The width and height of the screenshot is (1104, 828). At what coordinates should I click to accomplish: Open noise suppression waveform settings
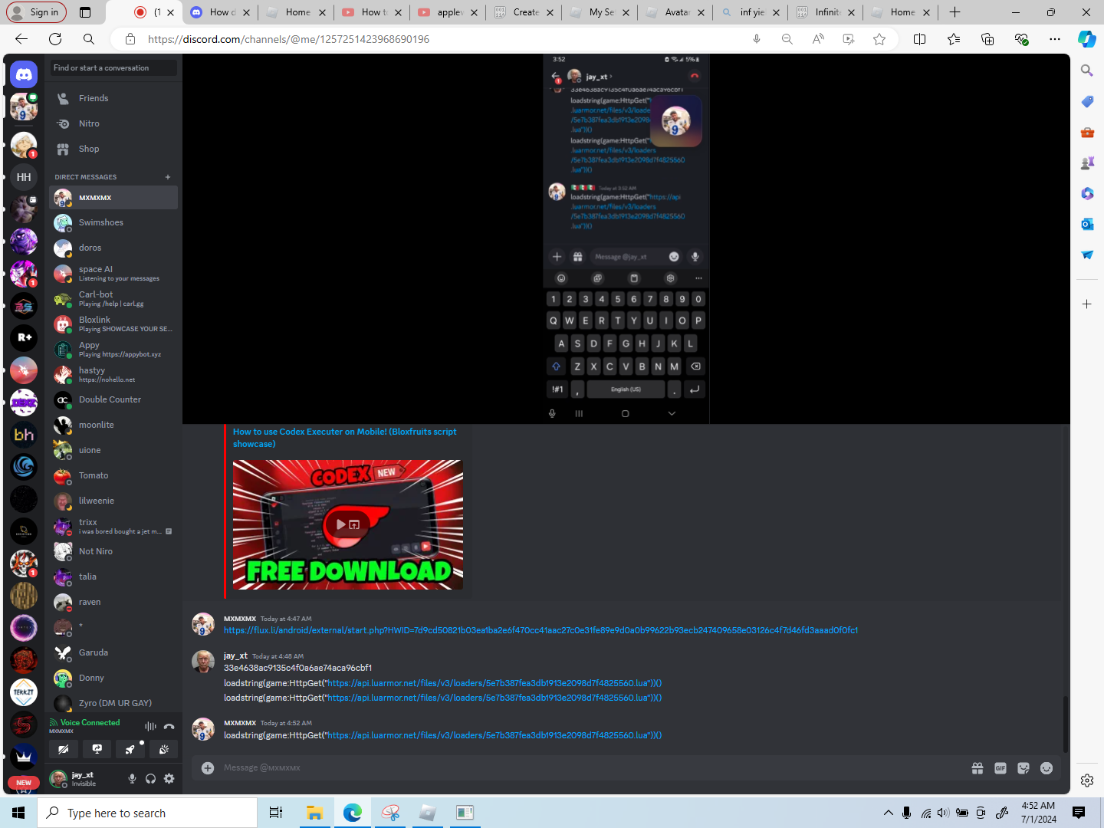150,726
